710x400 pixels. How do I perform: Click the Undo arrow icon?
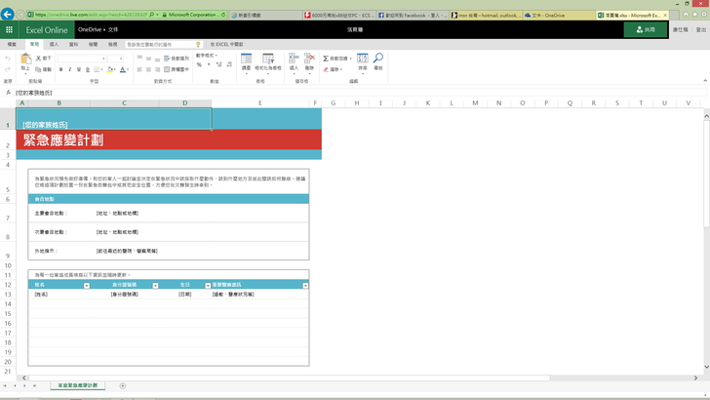pos(8,59)
